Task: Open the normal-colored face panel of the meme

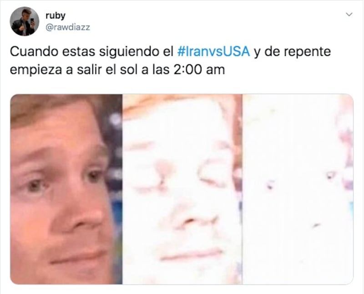Action: [x=66, y=189]
